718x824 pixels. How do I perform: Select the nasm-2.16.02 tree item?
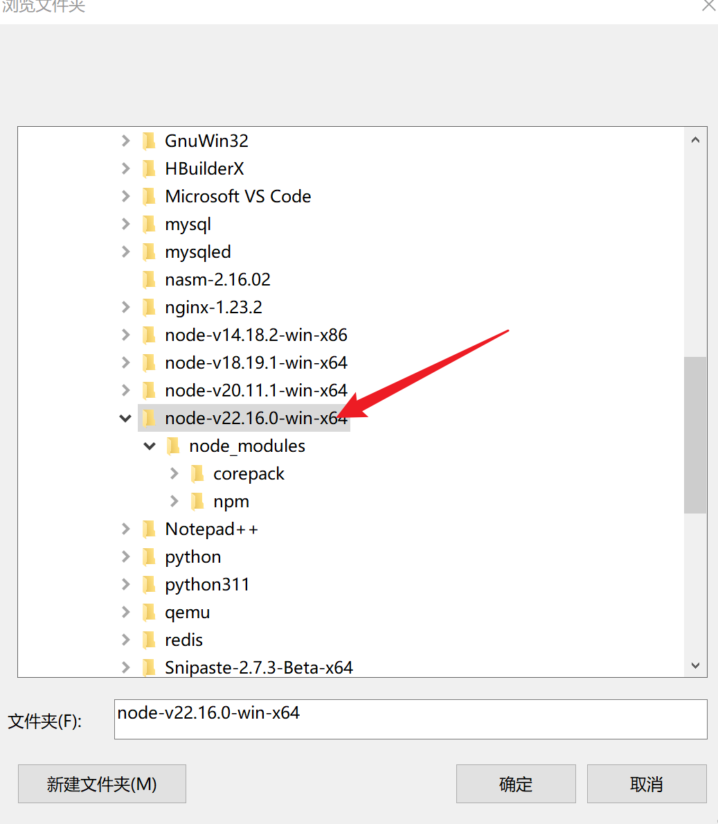[x=217, y=279]
